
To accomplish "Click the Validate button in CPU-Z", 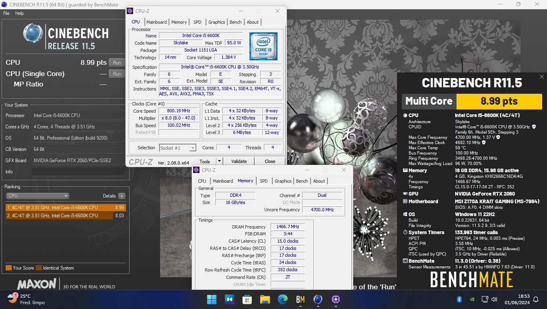I will 239,161.
